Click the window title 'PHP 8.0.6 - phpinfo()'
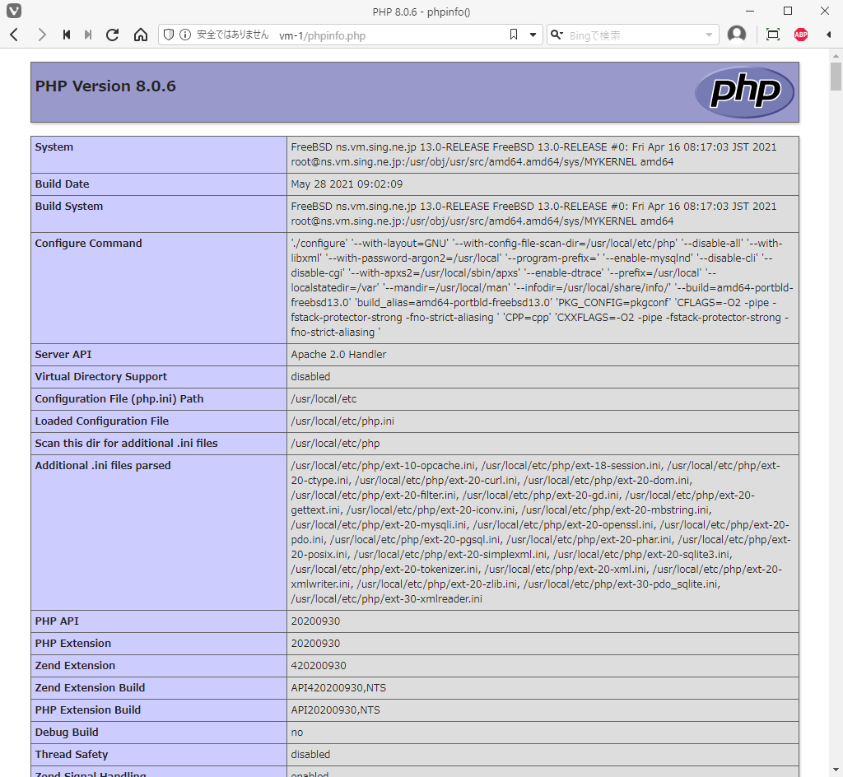Screen dimensions: 843x777 pyautogui.click(x=421, y=12)
